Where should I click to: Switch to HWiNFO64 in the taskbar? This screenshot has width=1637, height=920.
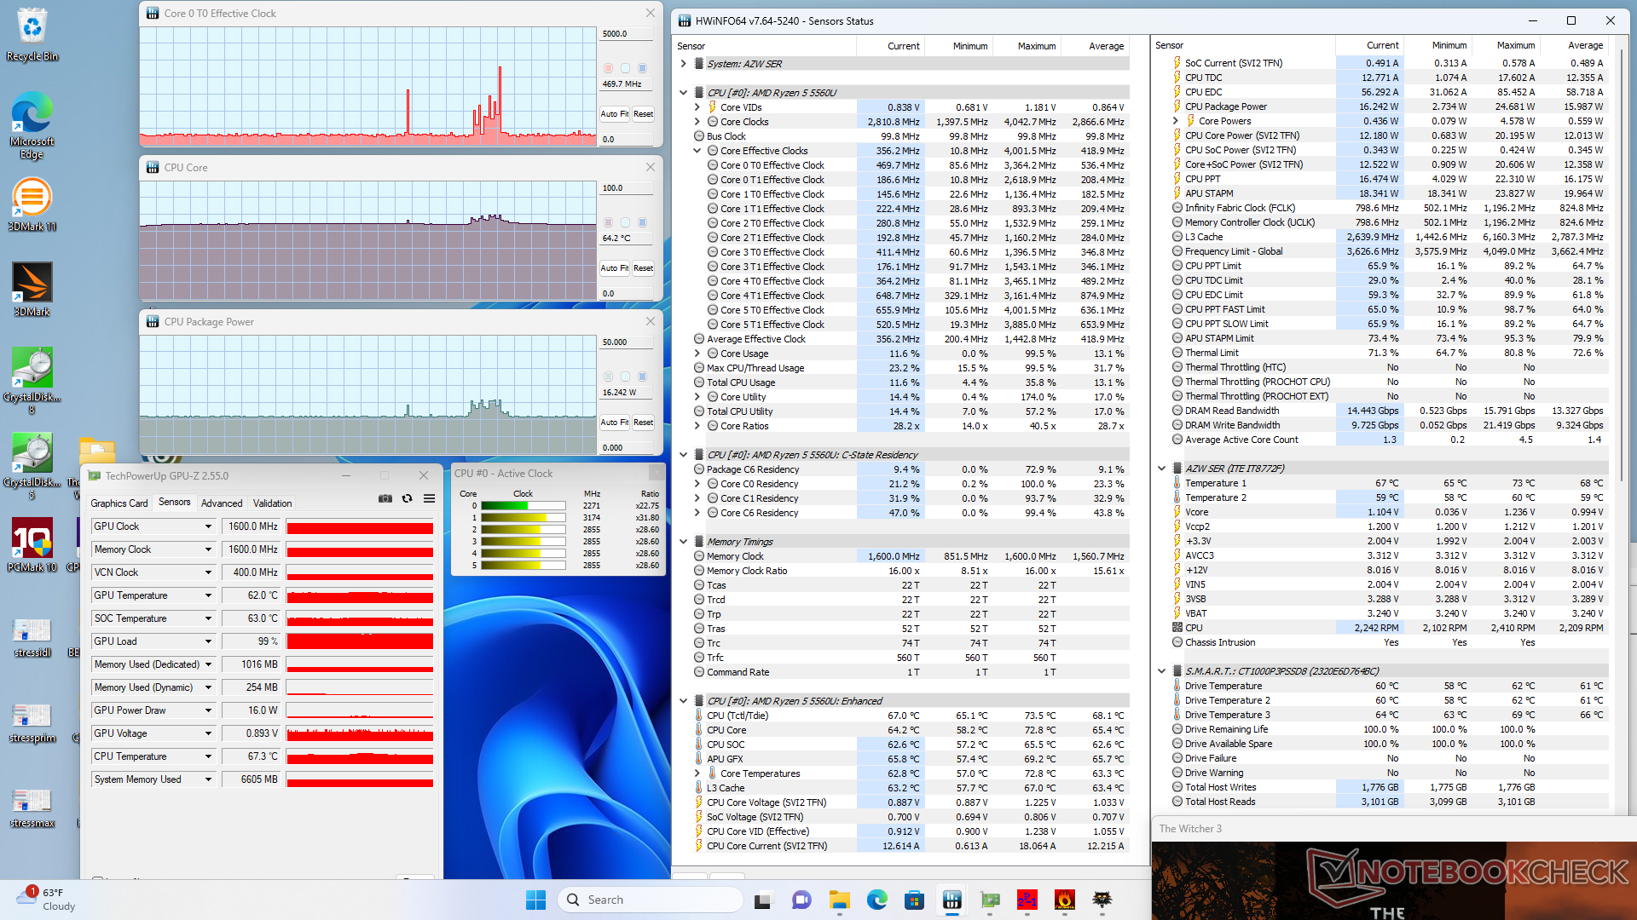coord(952,900)
